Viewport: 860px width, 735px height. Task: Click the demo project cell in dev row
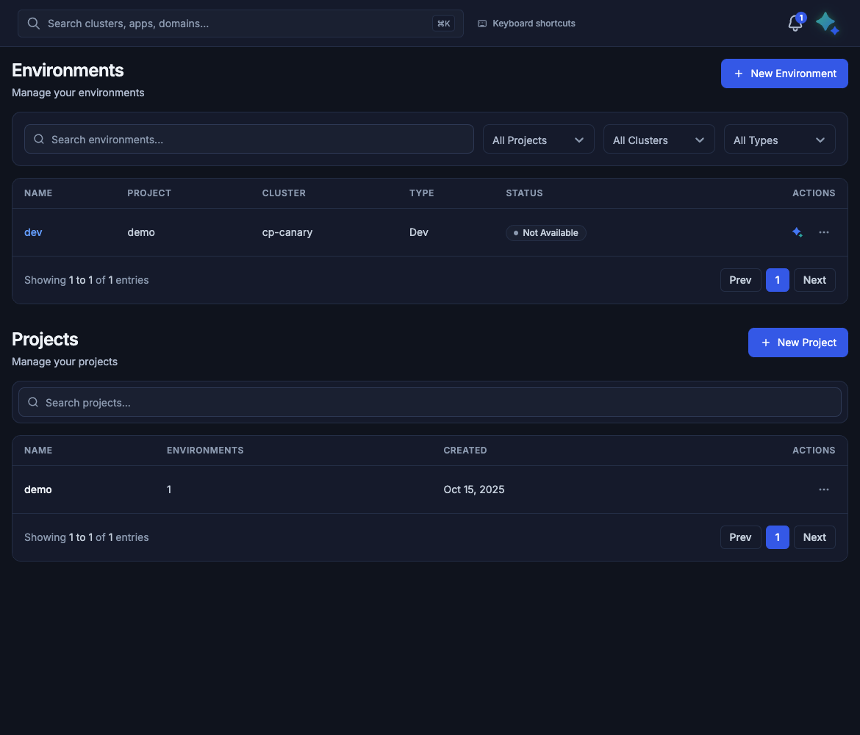141,232
